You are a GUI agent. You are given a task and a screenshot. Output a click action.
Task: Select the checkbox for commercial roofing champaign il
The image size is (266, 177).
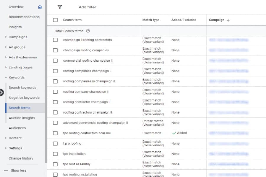tap(55, 61)
